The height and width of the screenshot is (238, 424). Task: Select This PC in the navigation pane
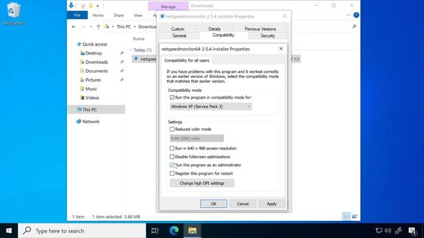pos(96,110)
